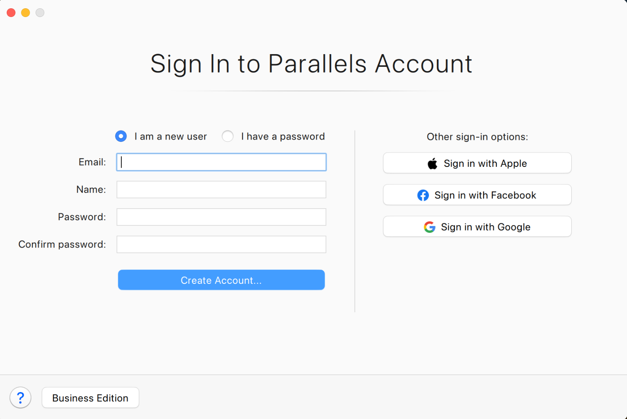Choose Sign in with Facebook
This screenshot has width=627, height=419.
click(485, 195)
